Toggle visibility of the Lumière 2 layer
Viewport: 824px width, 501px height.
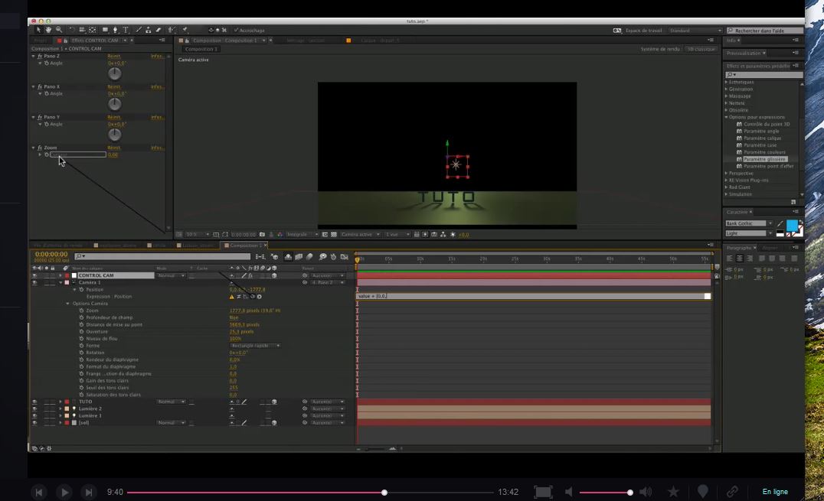point(34,408)
